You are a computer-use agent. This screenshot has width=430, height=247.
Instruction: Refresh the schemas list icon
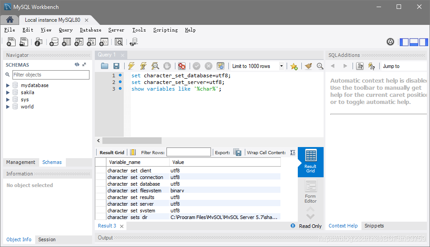tap(77, 64)
